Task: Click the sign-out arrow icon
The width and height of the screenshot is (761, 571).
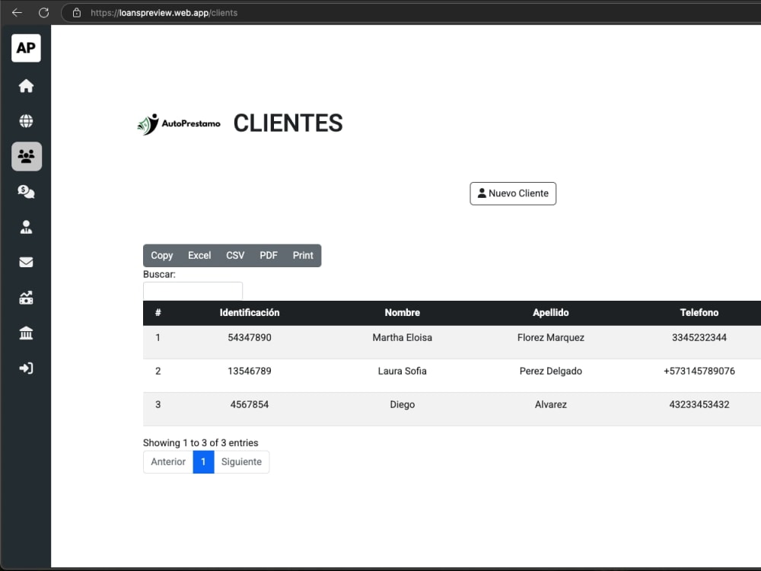Action: pyautogui.click(x=26, y=368)
